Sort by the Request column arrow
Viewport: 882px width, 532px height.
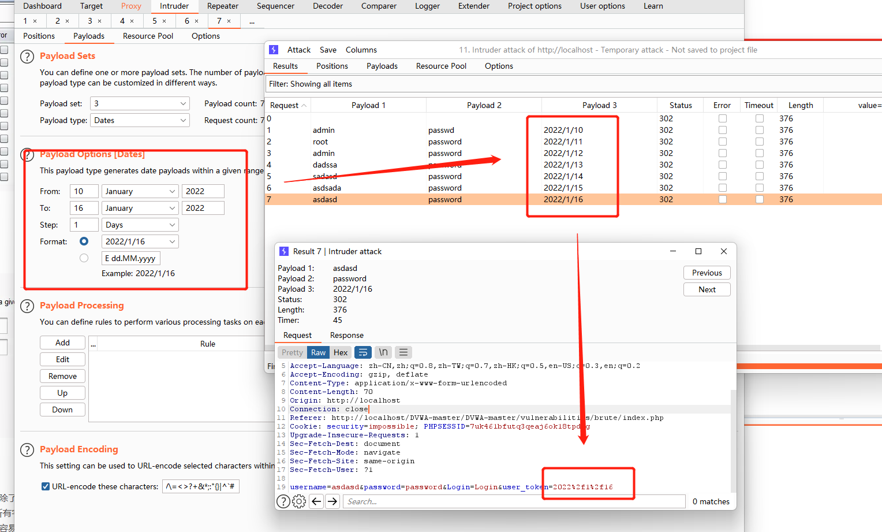click(x=304, y=105)
